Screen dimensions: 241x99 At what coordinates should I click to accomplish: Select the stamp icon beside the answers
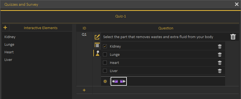point(97,53)
